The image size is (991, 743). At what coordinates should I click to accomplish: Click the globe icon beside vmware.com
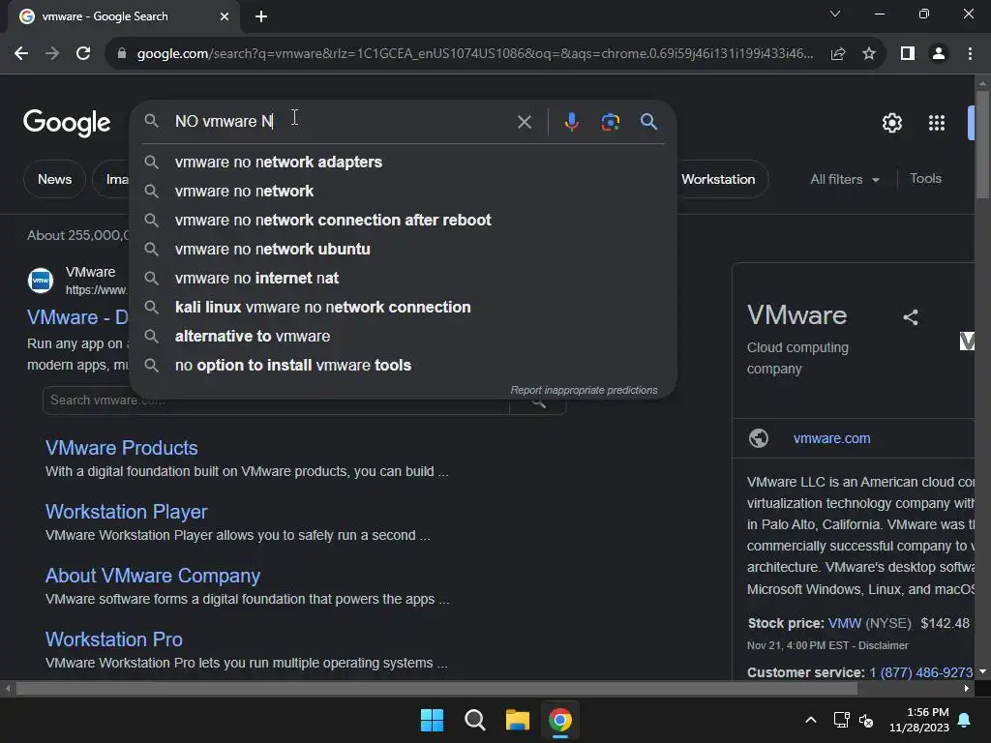pos(759,438)
